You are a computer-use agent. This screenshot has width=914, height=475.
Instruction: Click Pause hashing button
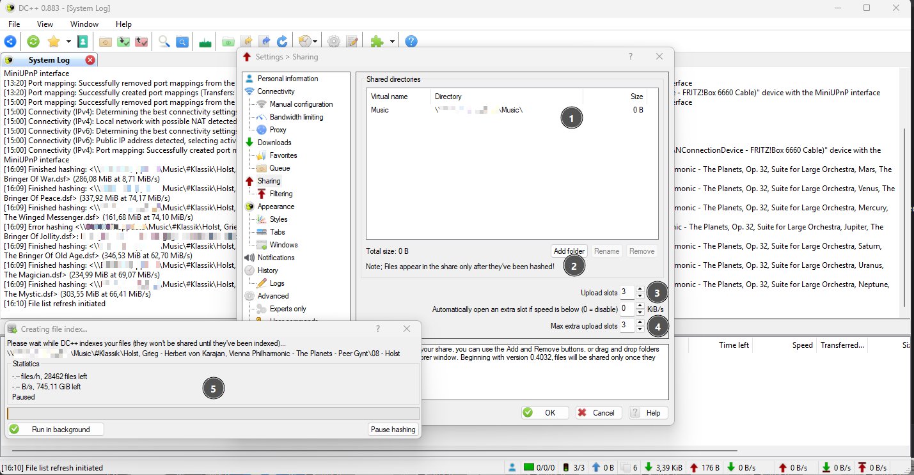point(393,429)
